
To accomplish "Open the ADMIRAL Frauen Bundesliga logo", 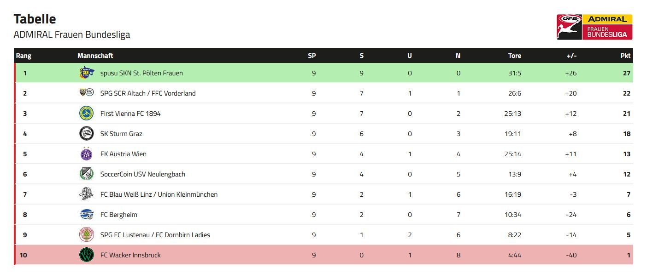I will [x=594, y=27].
